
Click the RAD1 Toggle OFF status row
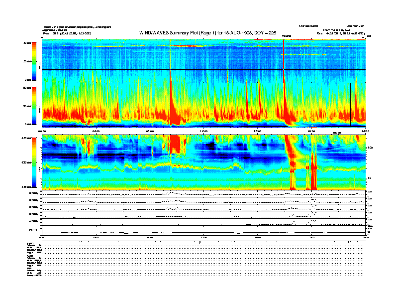coord(34,266)
